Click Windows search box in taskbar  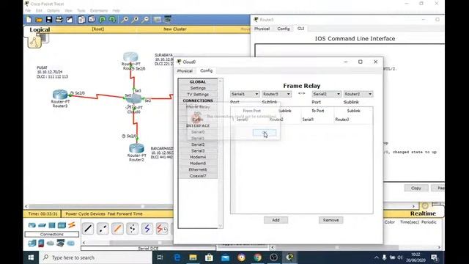96,257
